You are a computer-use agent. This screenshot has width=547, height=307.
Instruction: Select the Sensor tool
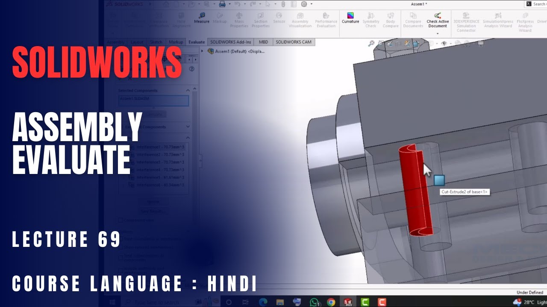click(x=279, y=18)
